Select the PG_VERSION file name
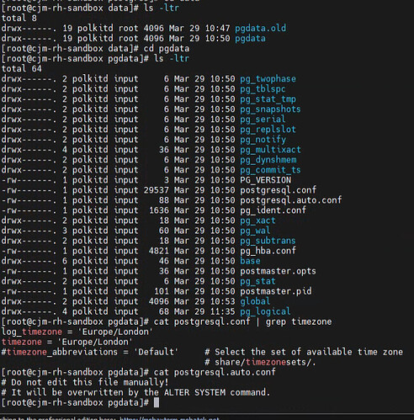This screenshot has width=414, height=420. pyautogui.click(x=266, y=180)
